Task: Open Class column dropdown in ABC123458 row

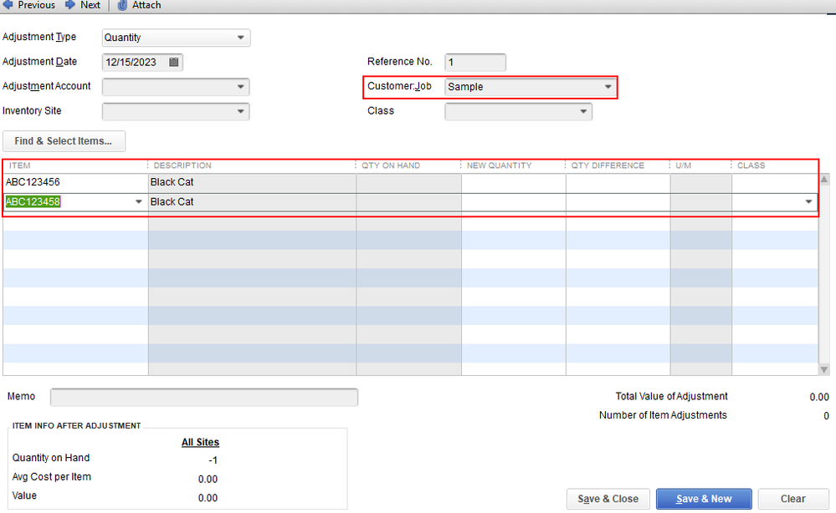Action: coord(808,201)
